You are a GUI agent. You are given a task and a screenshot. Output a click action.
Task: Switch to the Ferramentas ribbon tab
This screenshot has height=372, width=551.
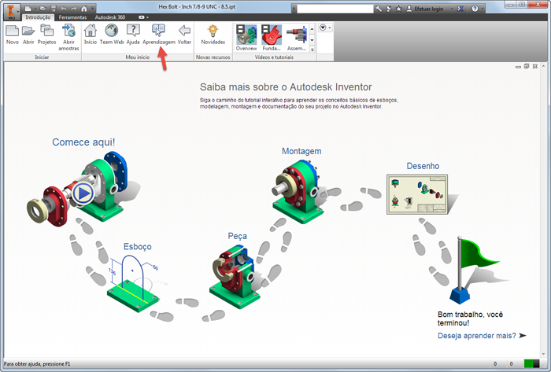point(72,17)
